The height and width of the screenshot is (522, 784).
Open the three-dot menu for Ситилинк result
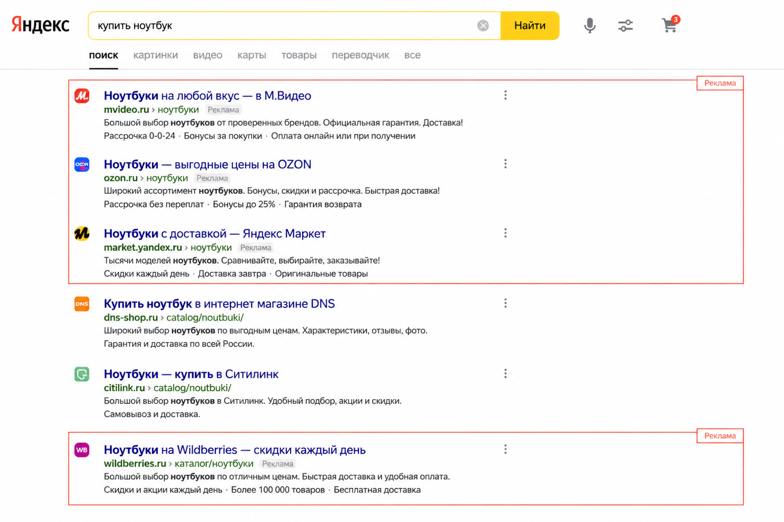(505, 374)
